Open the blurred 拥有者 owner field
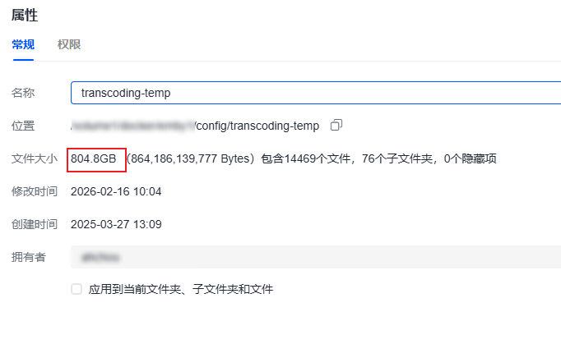 pos(316,257)
